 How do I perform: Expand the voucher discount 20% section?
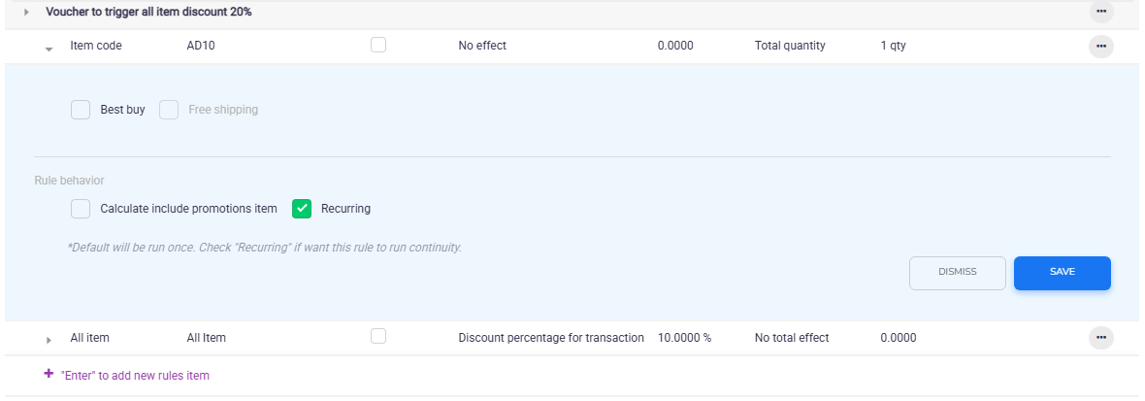(26, 12)
